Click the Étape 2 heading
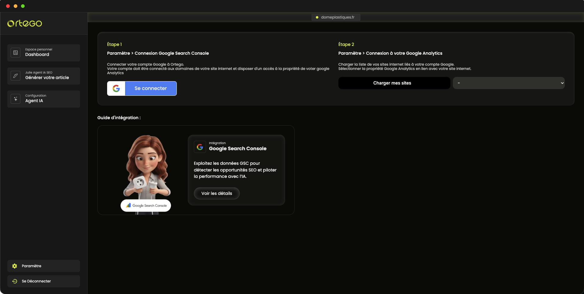The width and height of the screenshot is (584, 294). [x=346, y=44]
